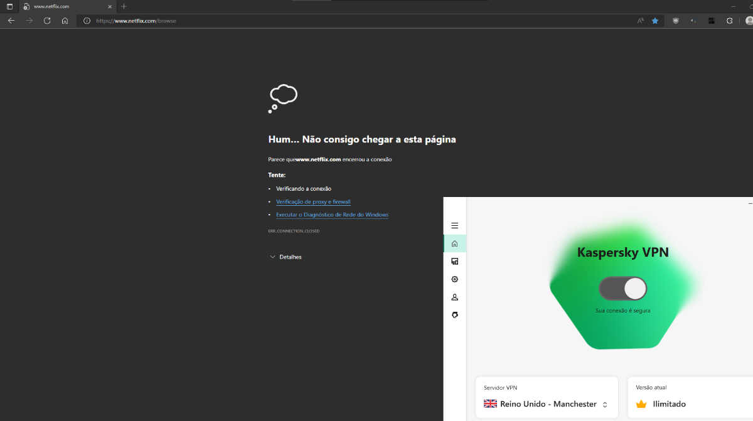This screenshot has height=421, width=753.
Task: Click the blue favorites star in address bar
Action: [x=655, y=21]
